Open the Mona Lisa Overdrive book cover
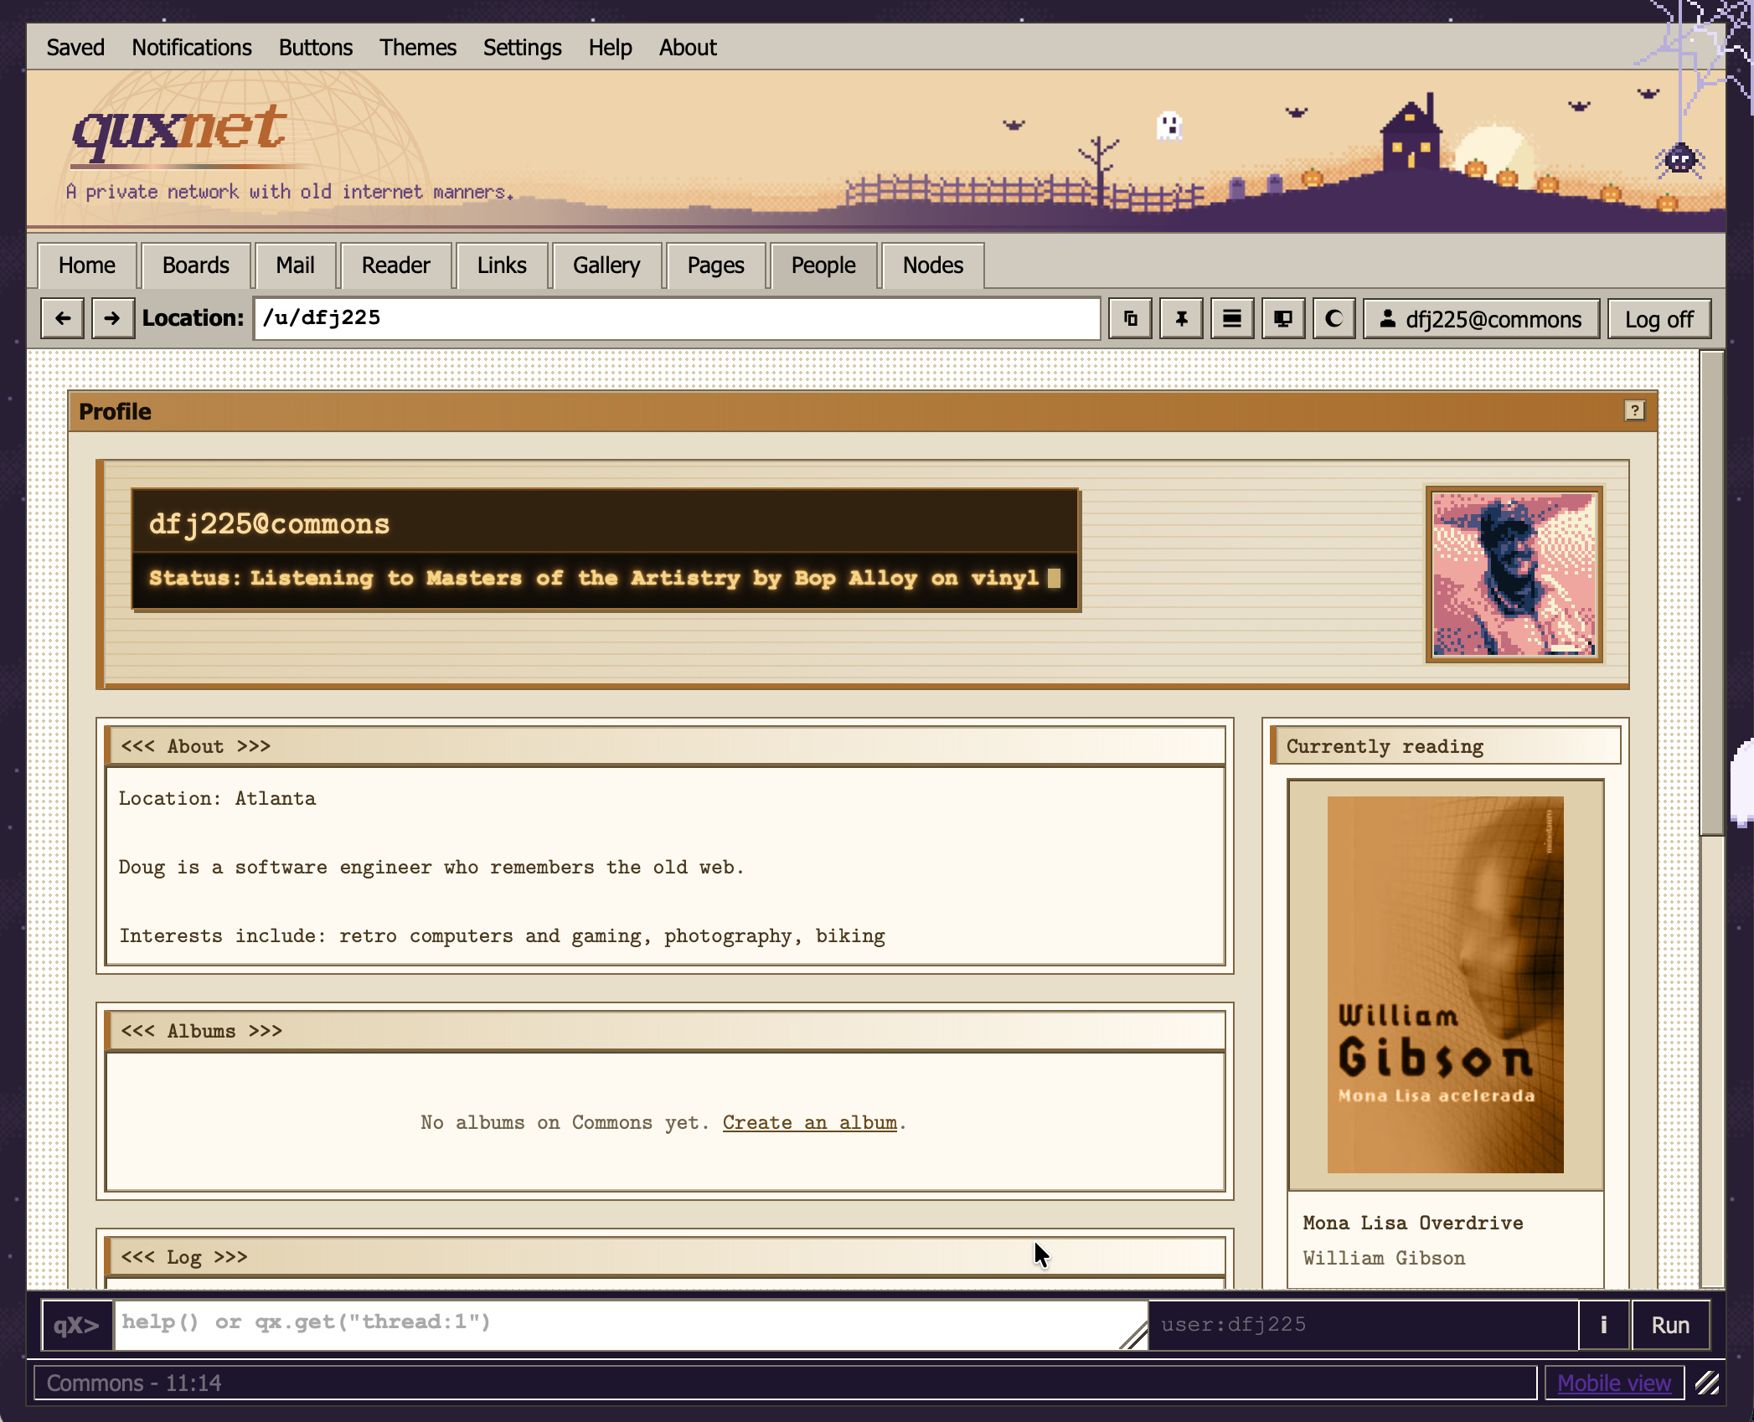This screenshot has height=1422, width=1754. coord(1446,985)
